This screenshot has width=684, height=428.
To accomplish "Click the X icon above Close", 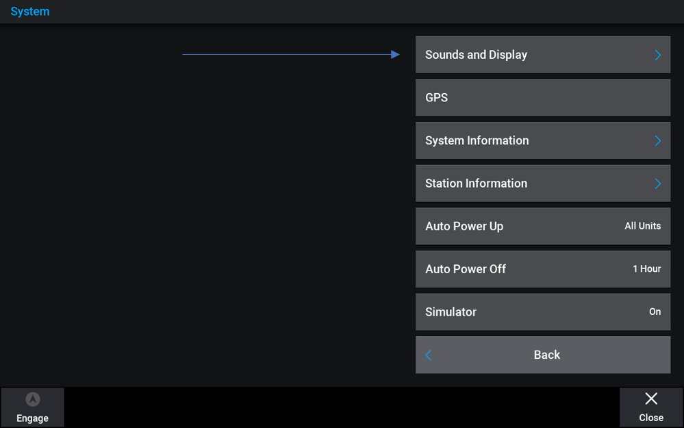I will click(651, 399).
